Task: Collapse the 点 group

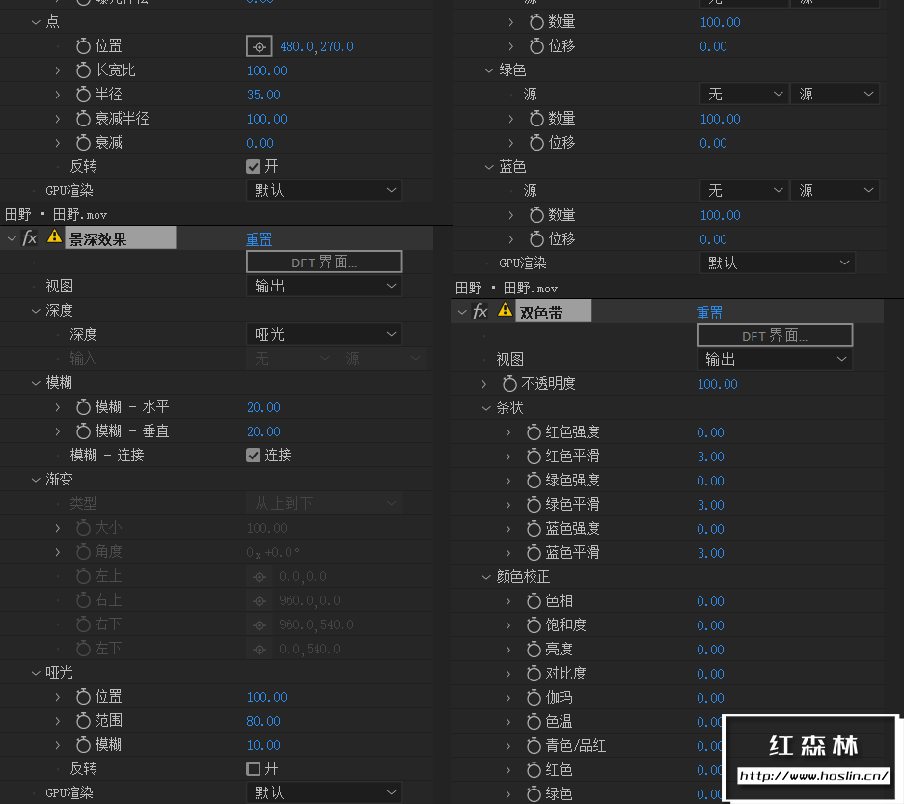Action: pyautogui.click(x=36, y=22)
